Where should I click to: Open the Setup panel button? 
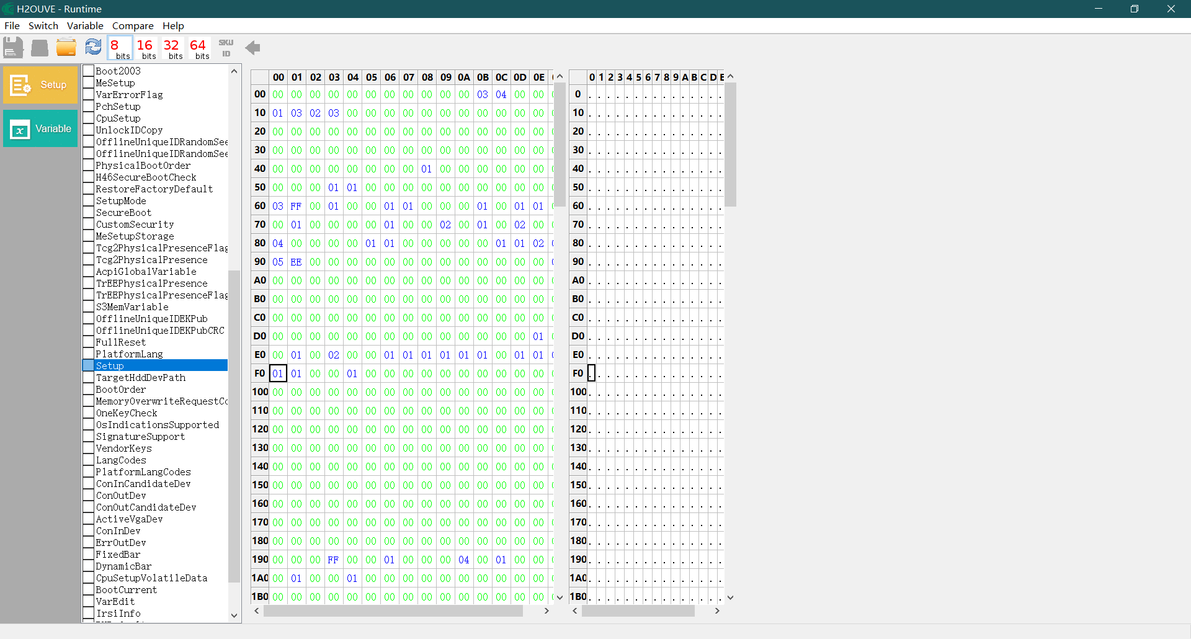click(x=40, y=85)
